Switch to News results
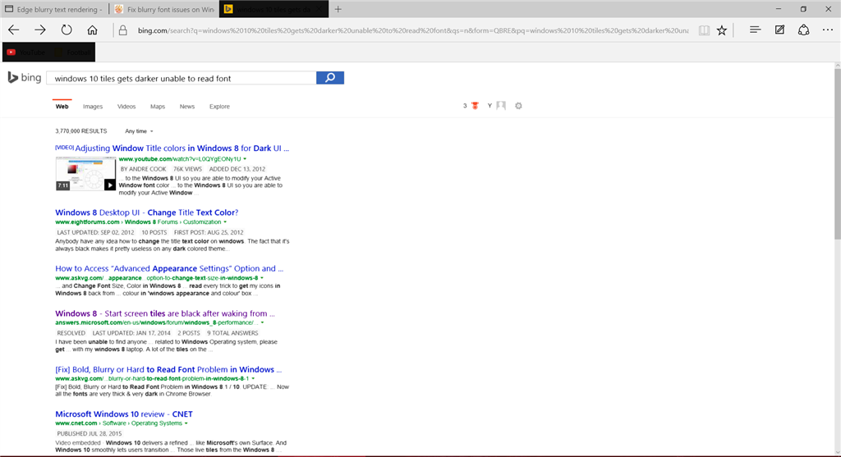841x457 pixels. click(x=187, y=107)
